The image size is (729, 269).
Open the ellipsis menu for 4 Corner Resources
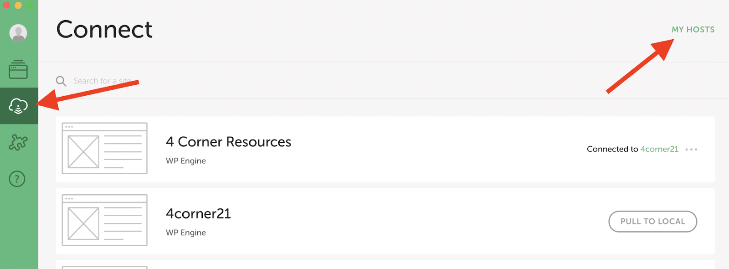pos(693,149)
